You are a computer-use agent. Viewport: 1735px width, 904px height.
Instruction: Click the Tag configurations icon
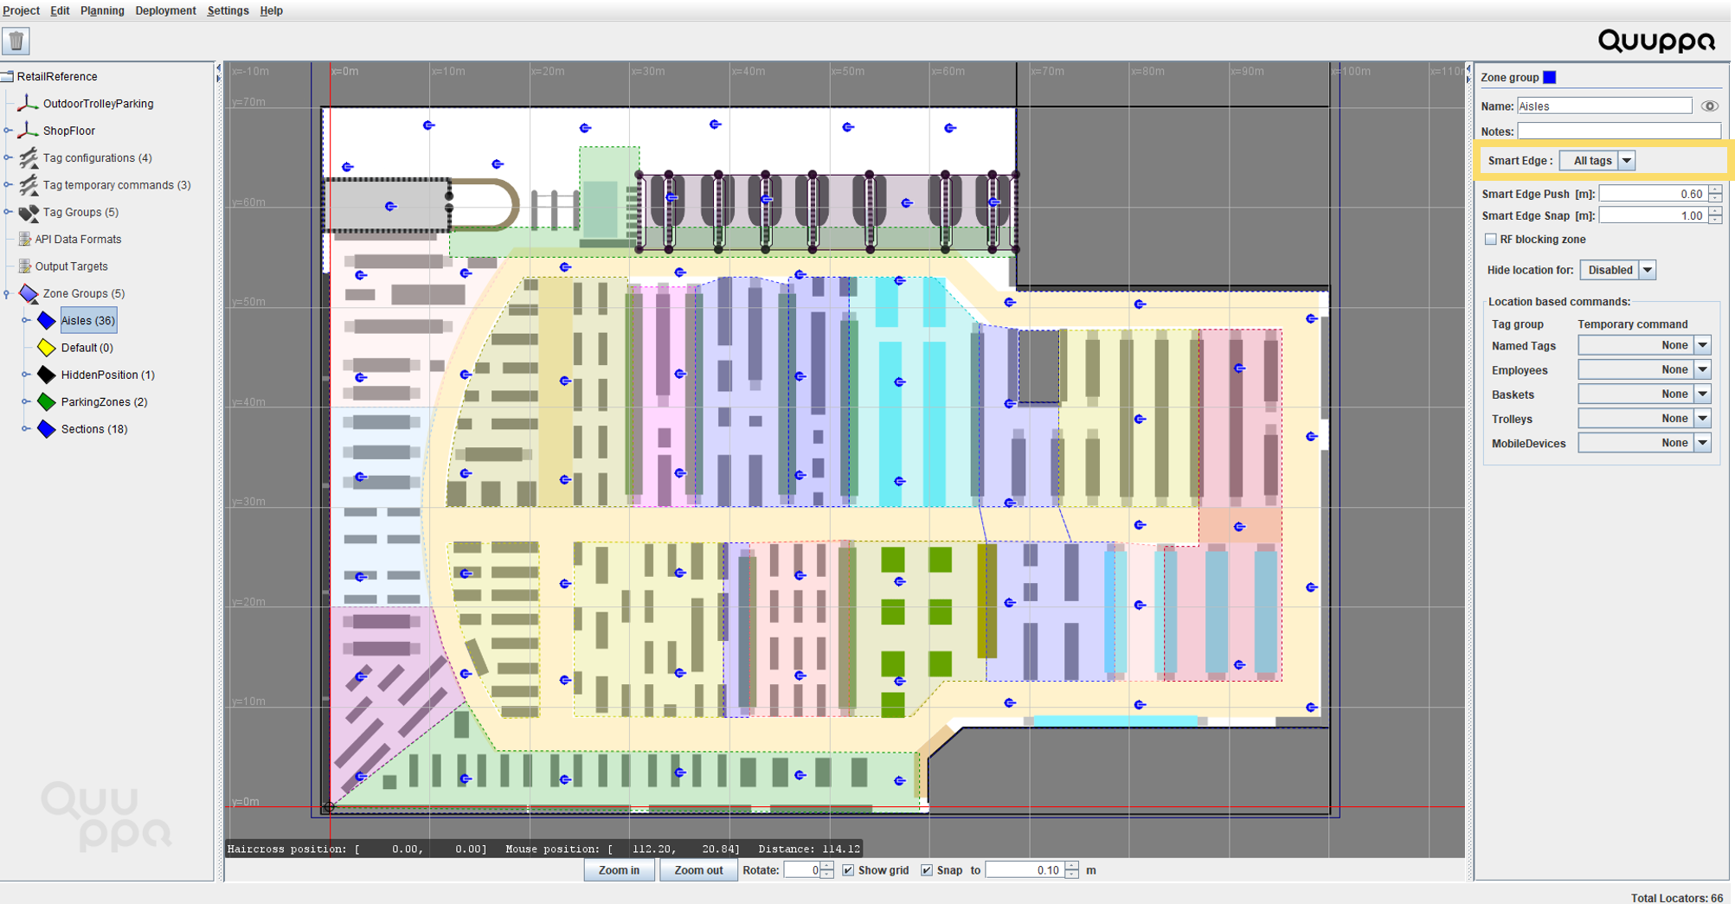(x=28, y=157)
